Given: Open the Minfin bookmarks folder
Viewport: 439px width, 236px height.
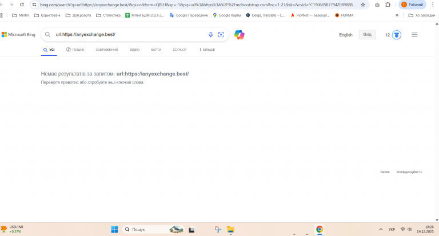Looking at the screenshot, I should point(21,15).
